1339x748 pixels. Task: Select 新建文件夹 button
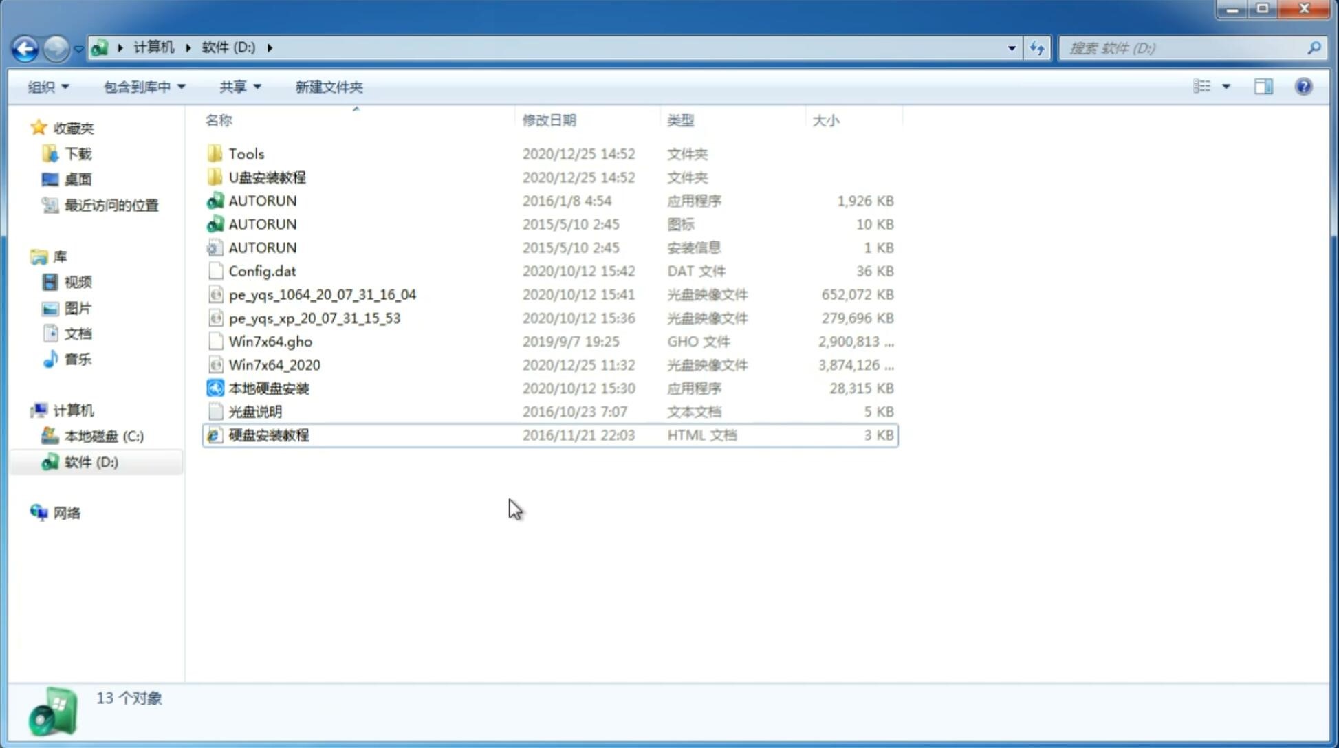(328, 87)
